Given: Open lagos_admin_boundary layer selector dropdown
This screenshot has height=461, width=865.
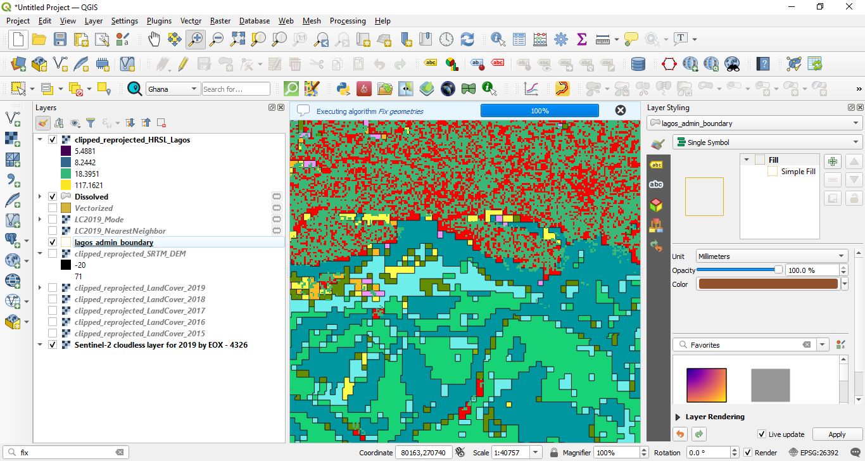Looking at the screenshot, I should (x=755, y=123).
